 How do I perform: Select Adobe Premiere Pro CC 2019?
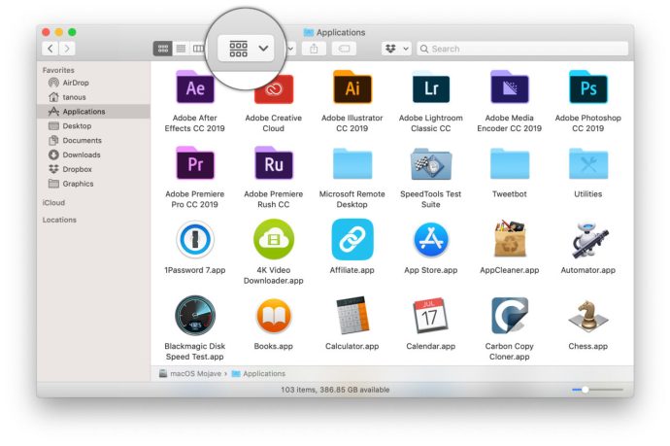[x=195, y=164]
